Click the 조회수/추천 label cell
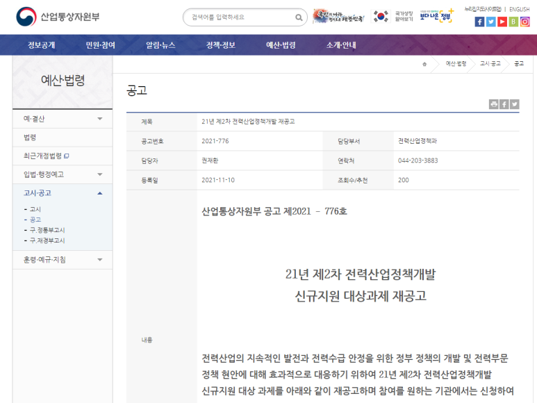Screen dimensions: 537x403 (358, 180)
